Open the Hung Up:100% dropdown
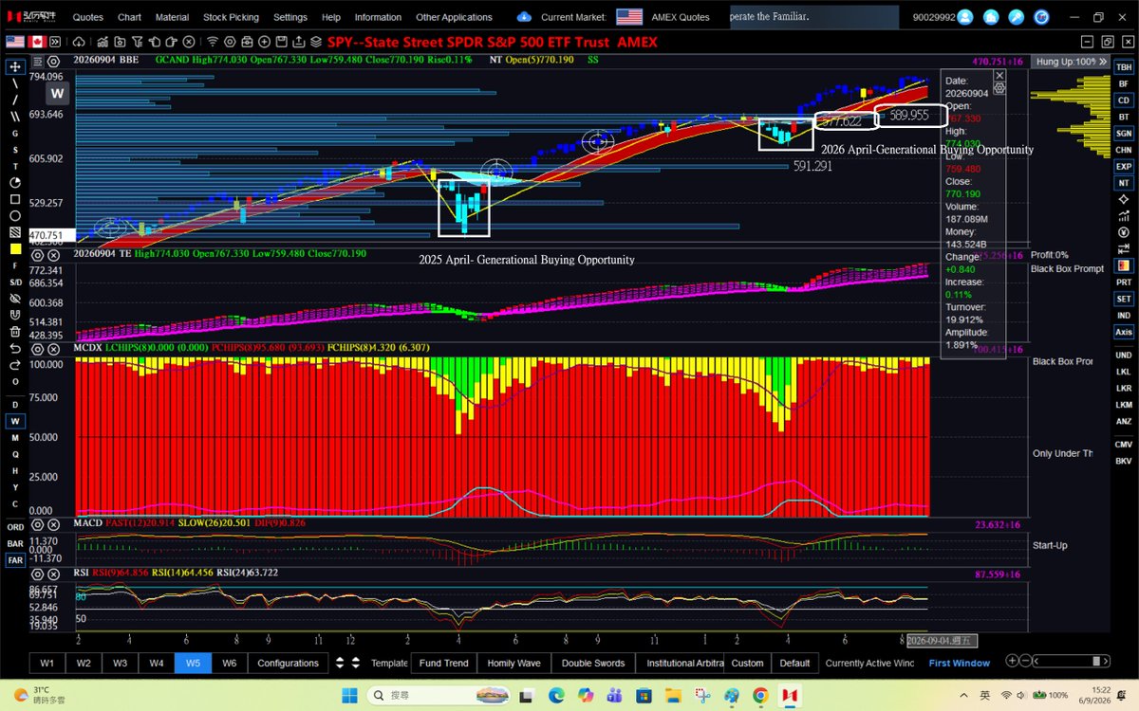 pos(1072,62)
